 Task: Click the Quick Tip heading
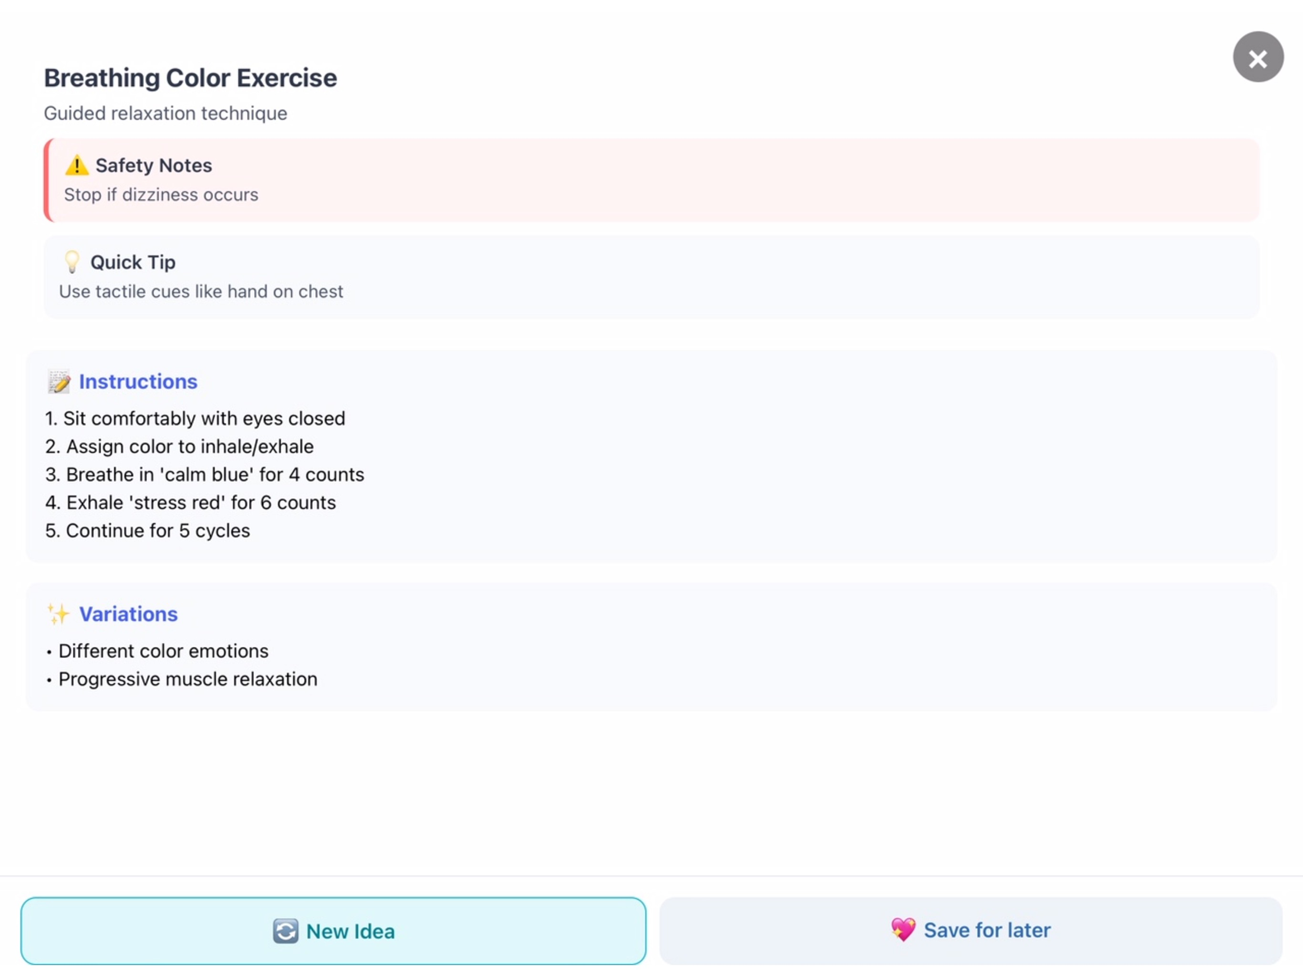point(133,261)
